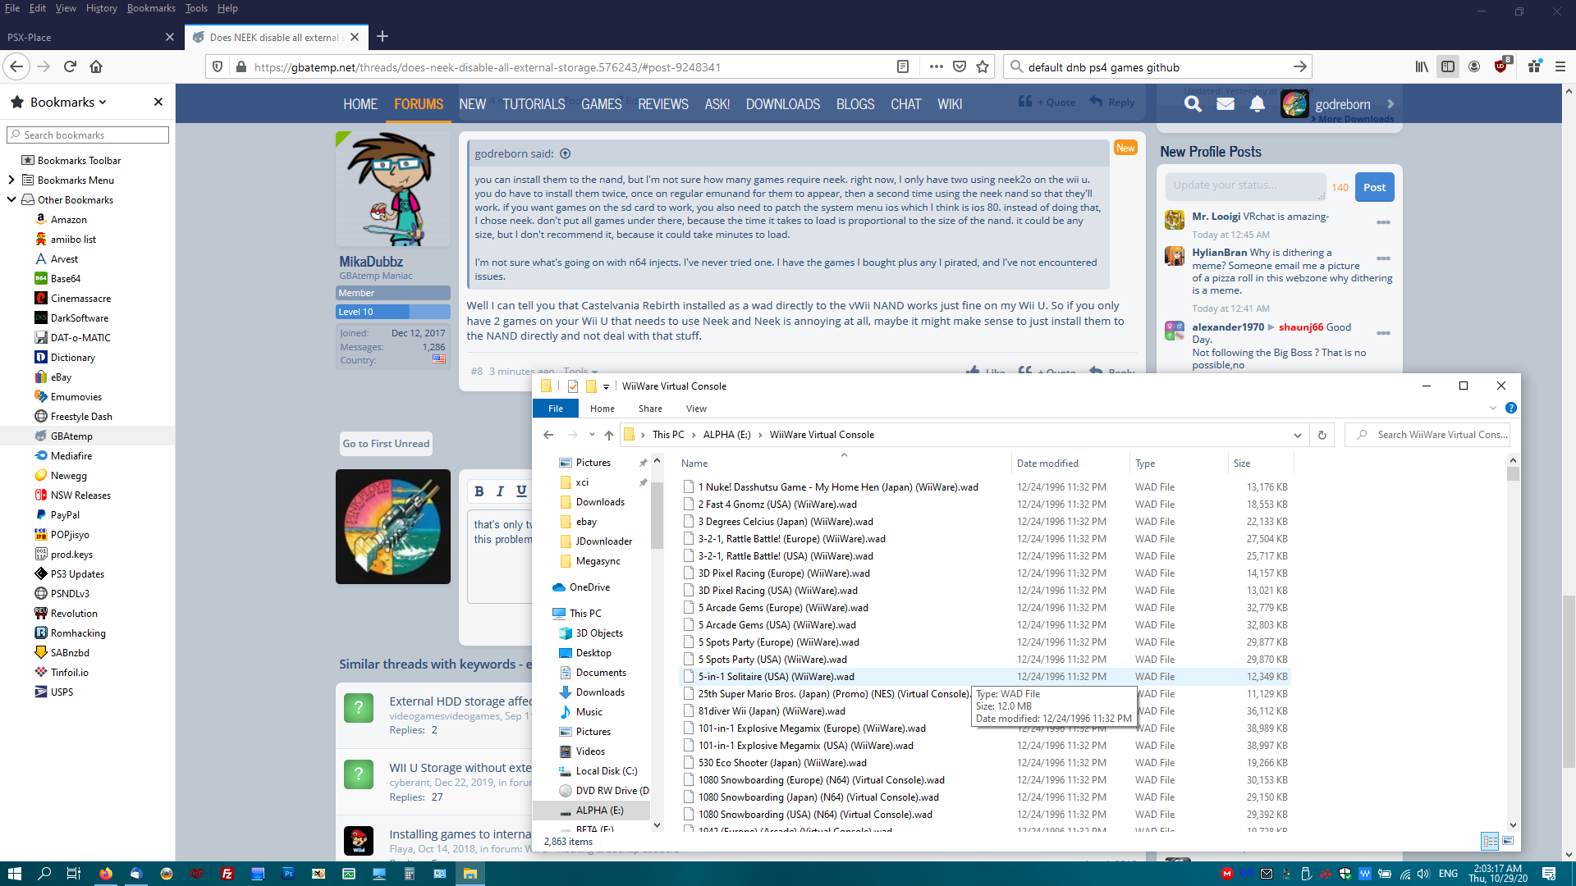Viewport: 1576px width, 886px height.
Task: Toggle Bold in the reply editor
Action: pyautogui.click(x=479, y=491)
